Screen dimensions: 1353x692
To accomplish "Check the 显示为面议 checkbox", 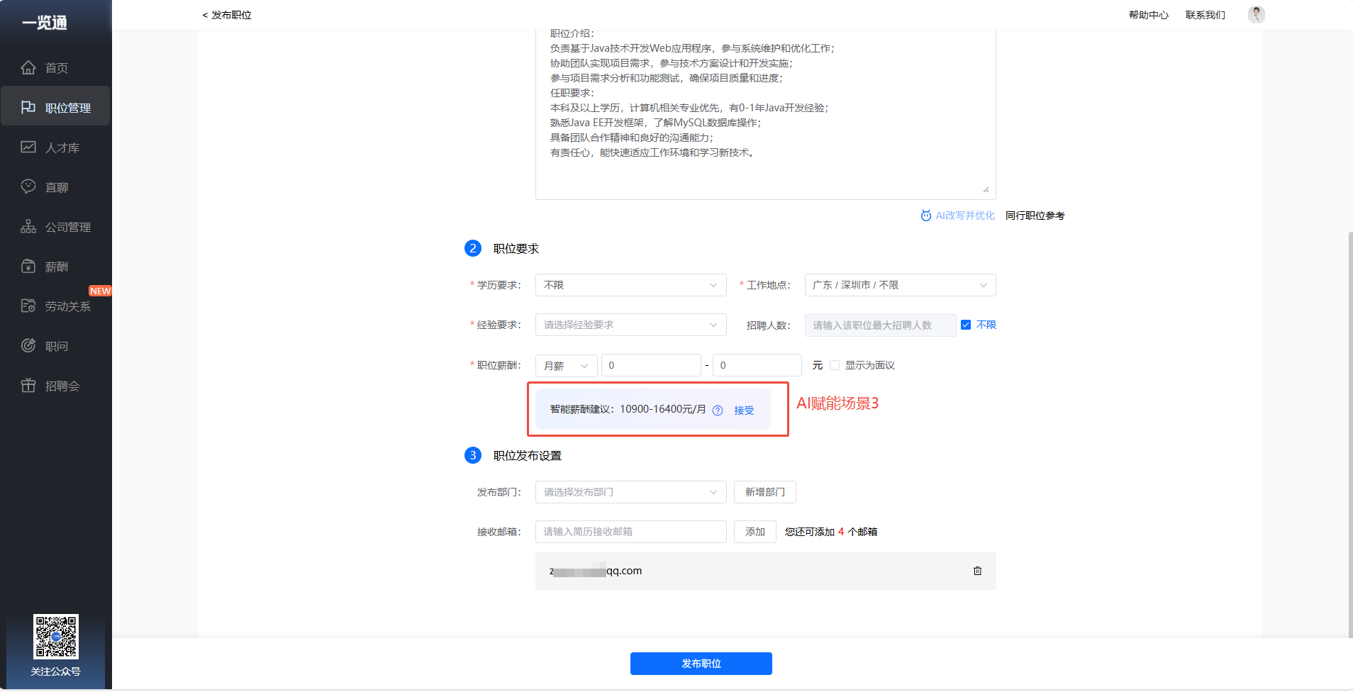I will coord(835,365).
